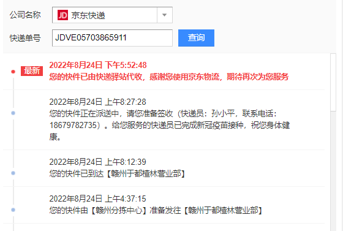Click the 快递单号 label
Viewport: 343px width, 231px height.
point(25,38)
